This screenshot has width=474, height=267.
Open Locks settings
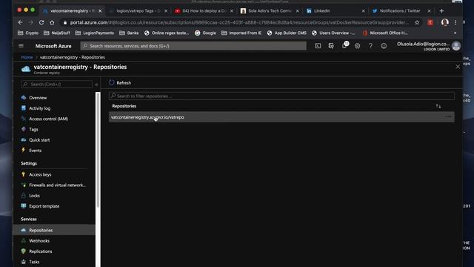click(34, 196)
